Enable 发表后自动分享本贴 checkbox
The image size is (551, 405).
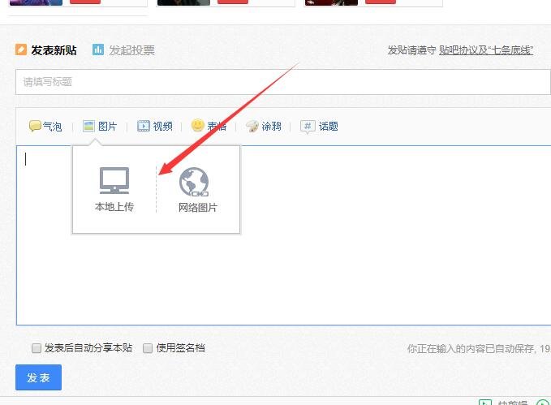[37, 348]
